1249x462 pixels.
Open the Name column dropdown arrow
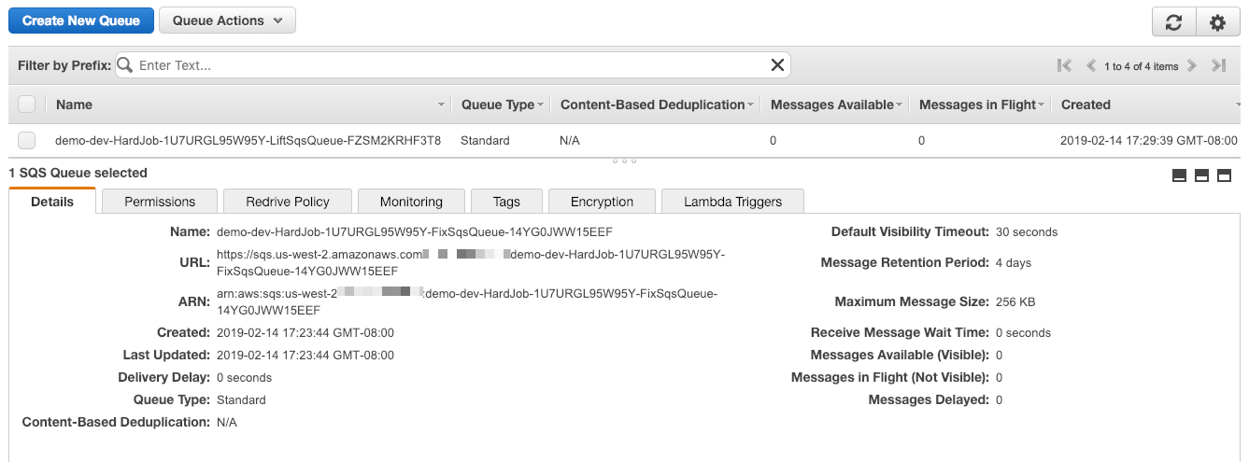point(441,105)
